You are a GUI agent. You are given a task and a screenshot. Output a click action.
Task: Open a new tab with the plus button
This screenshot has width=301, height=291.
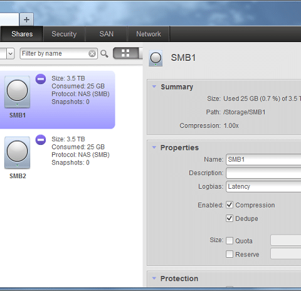(x=26, y=19)
